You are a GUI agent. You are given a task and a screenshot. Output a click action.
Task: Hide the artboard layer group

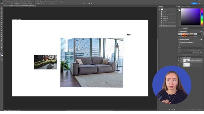pyautogui.click(x=178, y=57)
